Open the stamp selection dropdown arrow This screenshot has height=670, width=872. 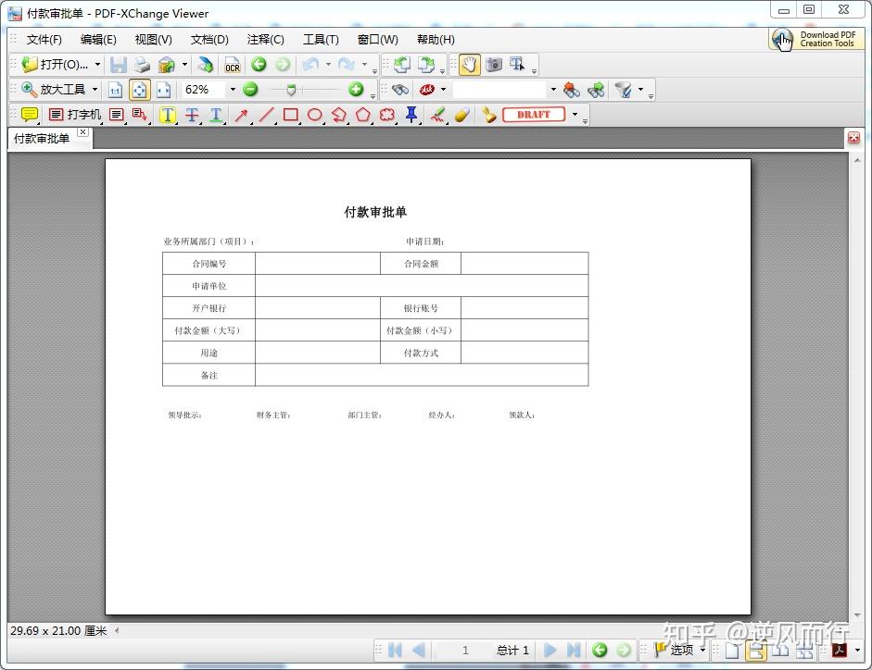575,115
